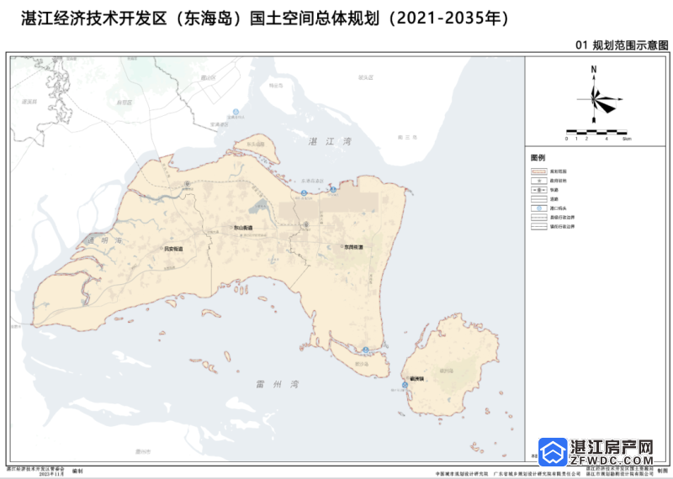Click the port icon at Donghai Island's southern tip
The height and width of the screenshot is (479, 673).
tap(366, 350)
